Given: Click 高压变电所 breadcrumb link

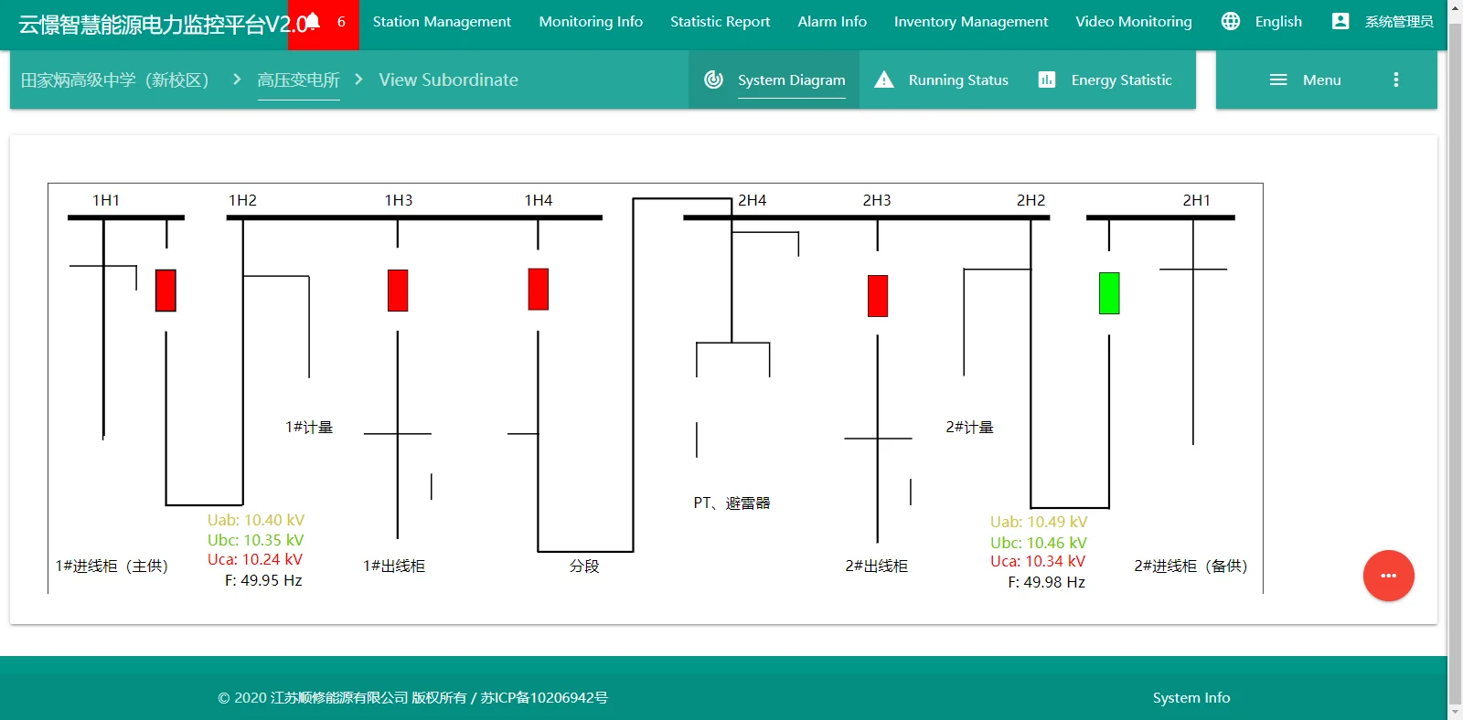Looking at the screenshot, I should 299,79.
